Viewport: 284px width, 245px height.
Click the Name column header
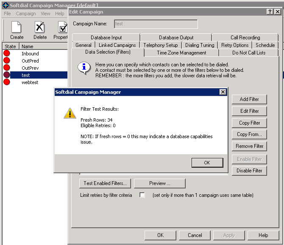point(44,46)
